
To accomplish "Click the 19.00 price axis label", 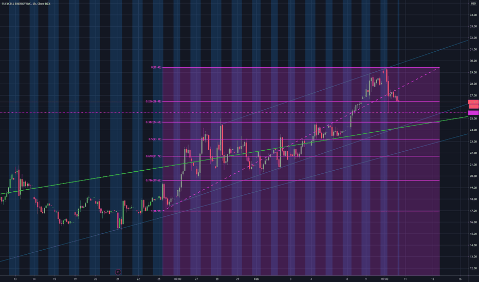I will (473, 188).
